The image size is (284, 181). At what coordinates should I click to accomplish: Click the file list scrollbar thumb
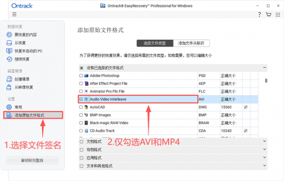[x=266, y=80]
